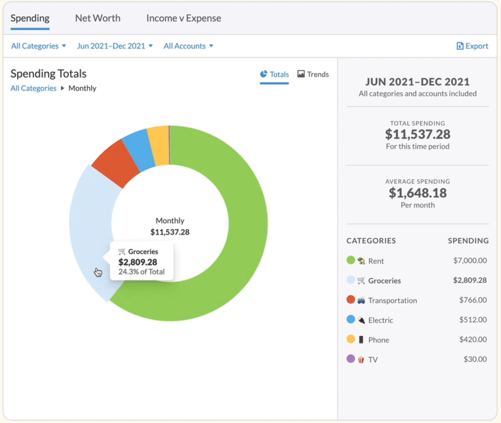Click the Phone icon in categories
The height and width of the screenshot is (423, 501).
coord(362,340)
